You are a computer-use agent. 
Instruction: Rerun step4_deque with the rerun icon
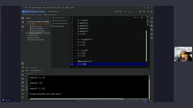[27, 74]
